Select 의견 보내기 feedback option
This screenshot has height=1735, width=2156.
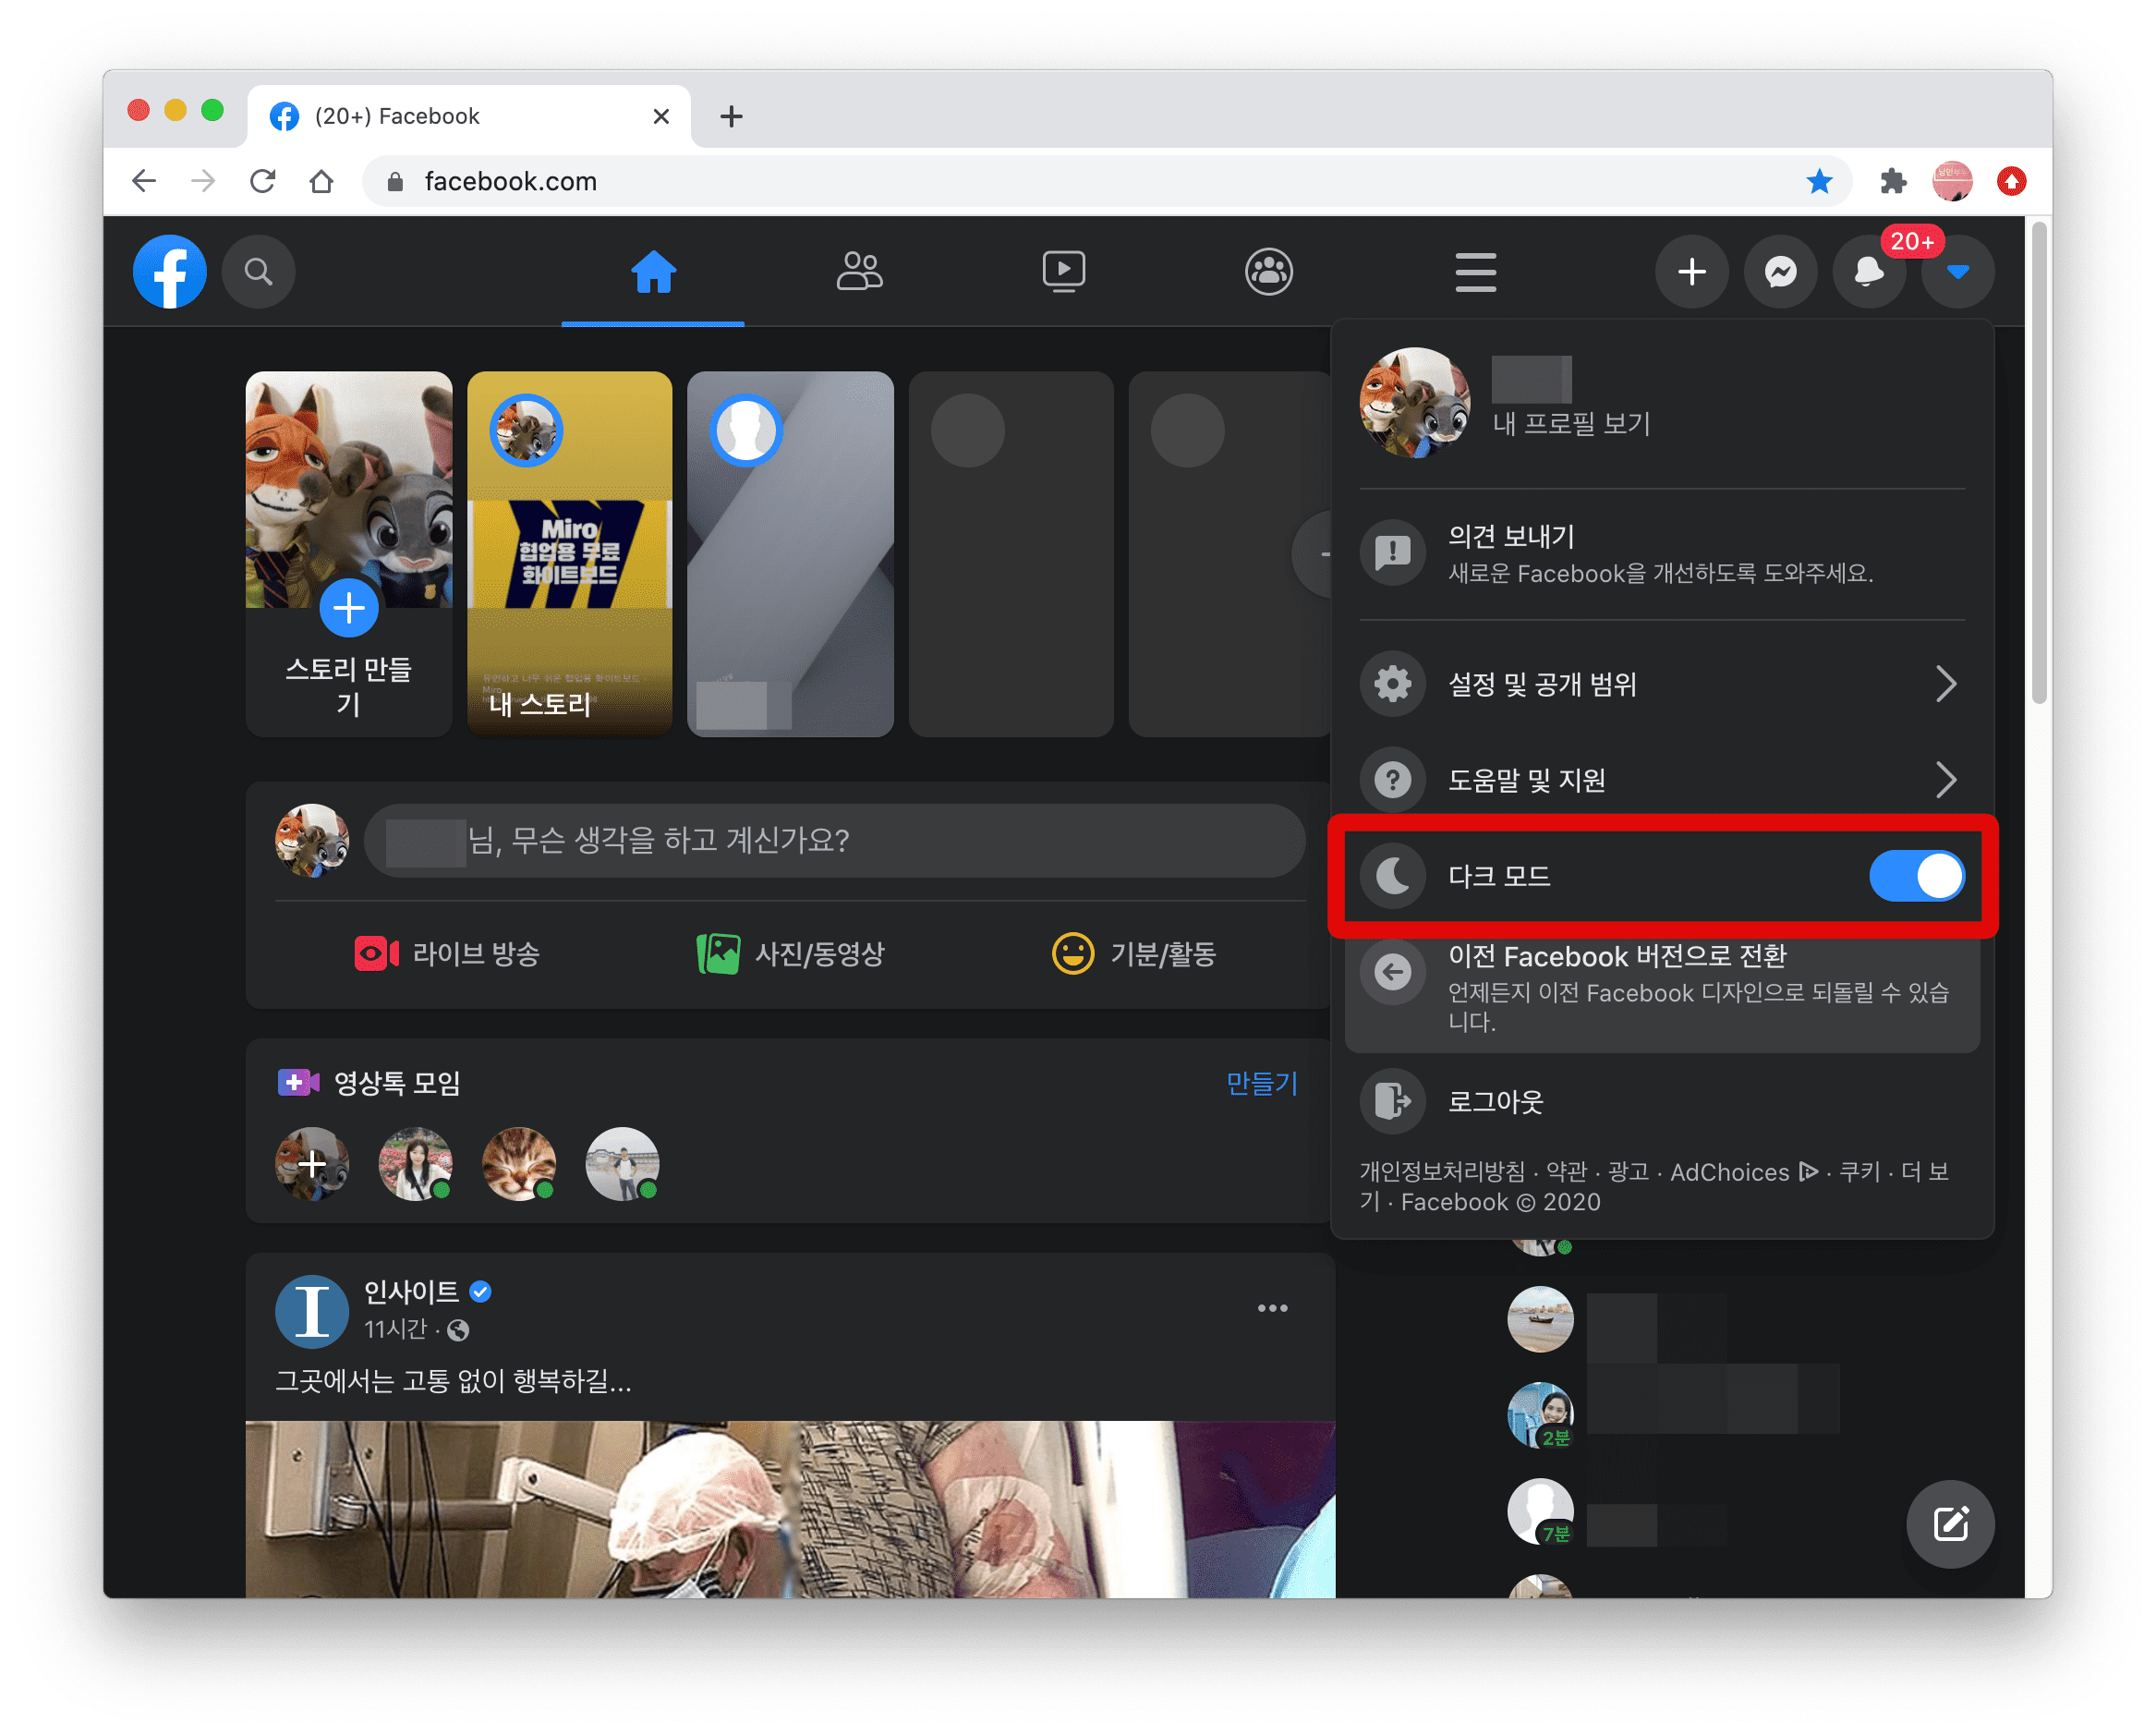(1662, 553)
